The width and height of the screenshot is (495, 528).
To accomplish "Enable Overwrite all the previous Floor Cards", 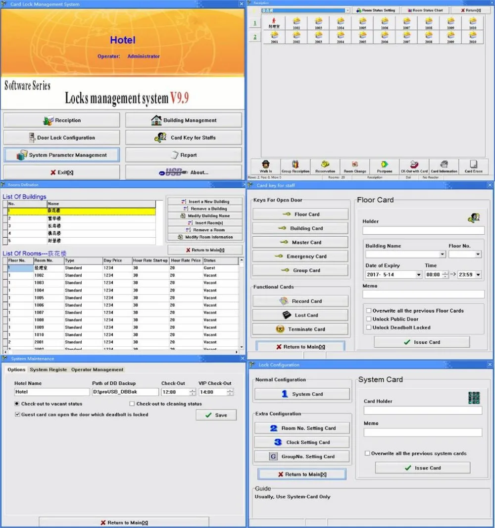I will point(368,311).
